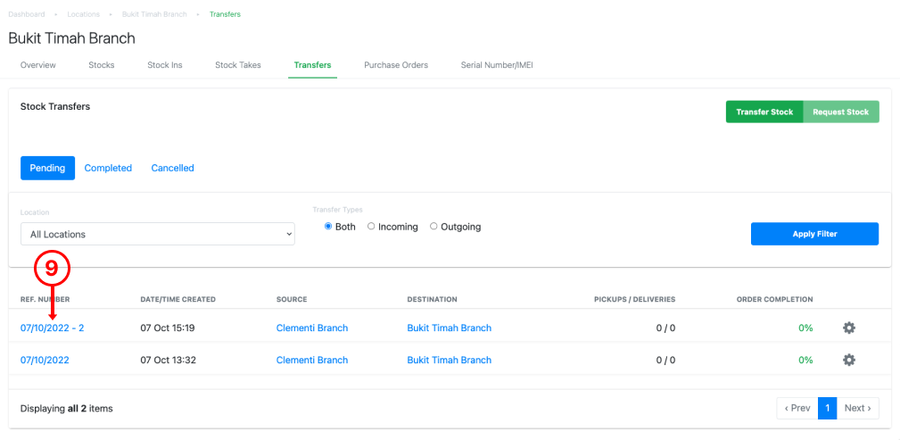The height and width of the screenshot is (440, 900).
Task: Click the Transfer Stock button
Action: click(764, 112)
